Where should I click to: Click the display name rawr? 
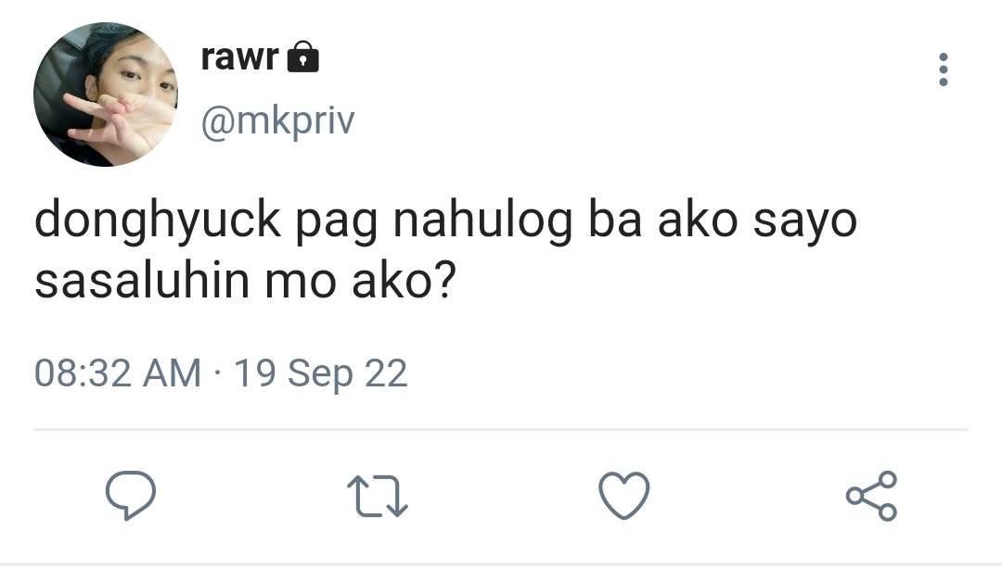(239, 57)
